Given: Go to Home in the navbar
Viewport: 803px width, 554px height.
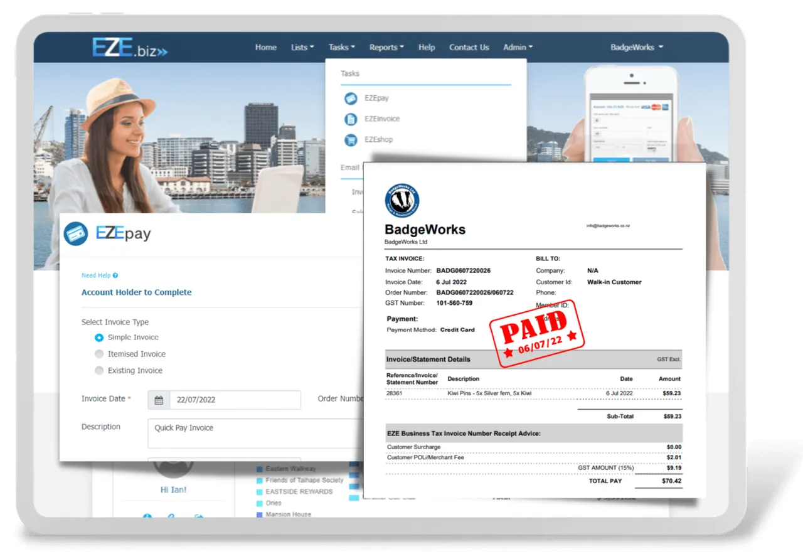Looking at the screenshot, I should click(266, 48).
